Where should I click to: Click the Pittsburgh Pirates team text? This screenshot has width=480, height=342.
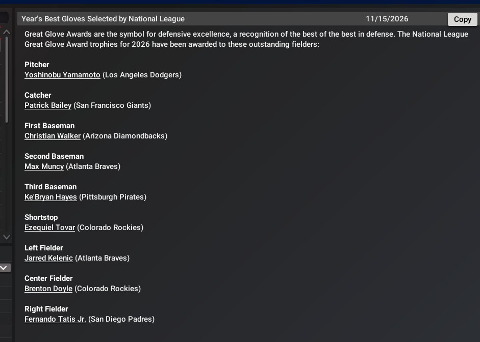pos(113,197)
